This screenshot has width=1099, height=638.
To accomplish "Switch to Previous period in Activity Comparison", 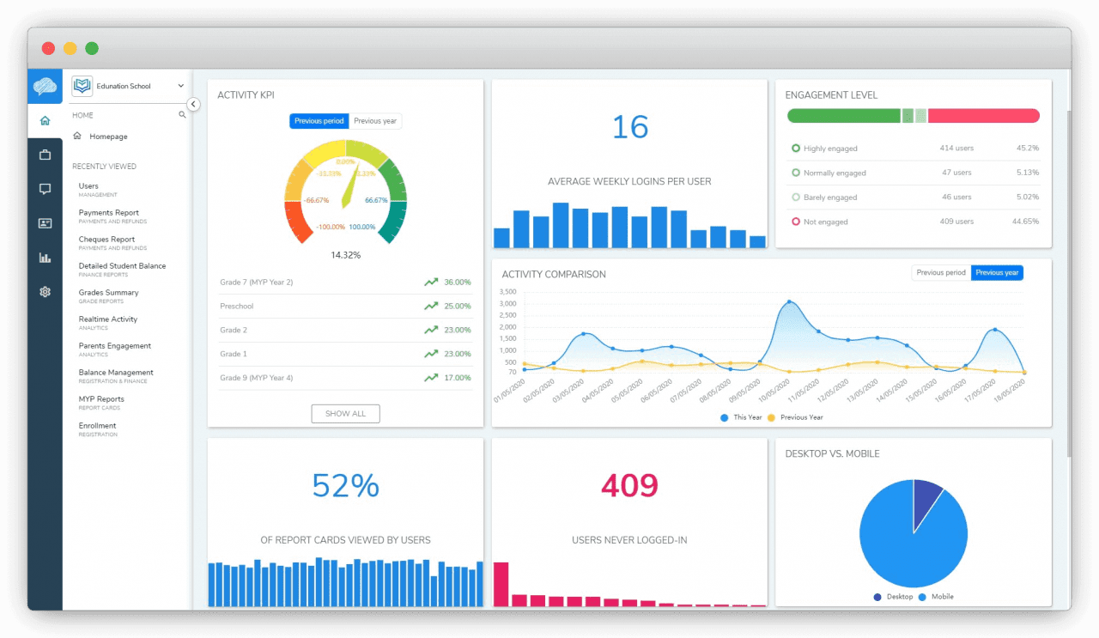I will coord(940,272).
